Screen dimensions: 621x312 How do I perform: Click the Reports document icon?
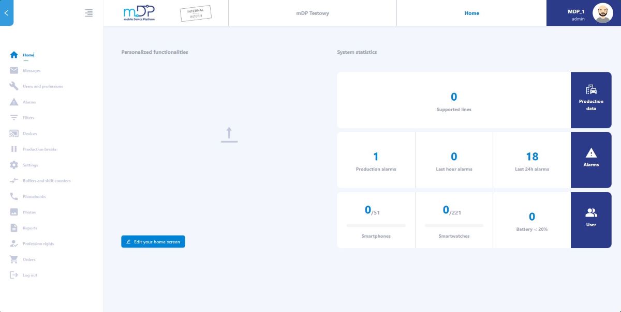14,228
